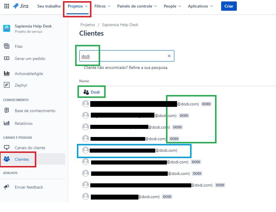The height and width of the screenshot is (212, 276).
Task: Click the Enviar feedback megaphone icon
Action: pyautogui.click(x=7, y=187)
